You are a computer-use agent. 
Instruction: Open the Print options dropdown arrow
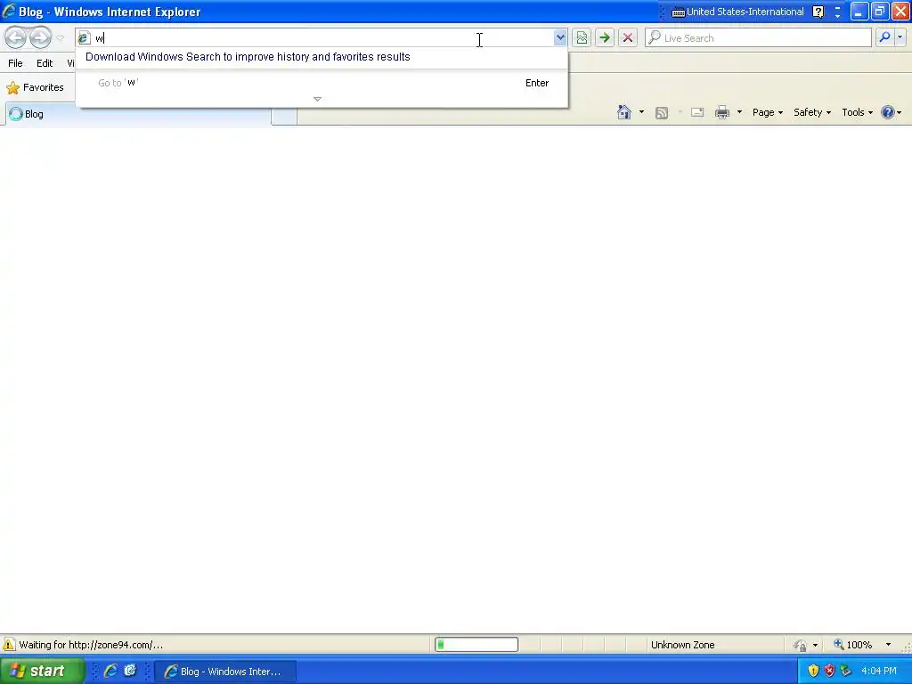point(739,112)
